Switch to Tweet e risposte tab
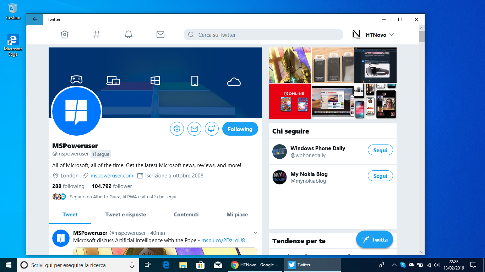The height and width of the screenshot is (272, 485). click(126, 215)
